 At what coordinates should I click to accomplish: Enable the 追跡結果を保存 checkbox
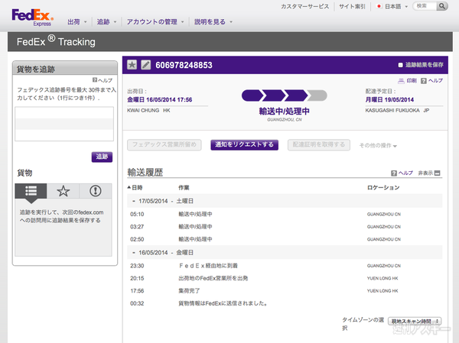coord(401,65)
